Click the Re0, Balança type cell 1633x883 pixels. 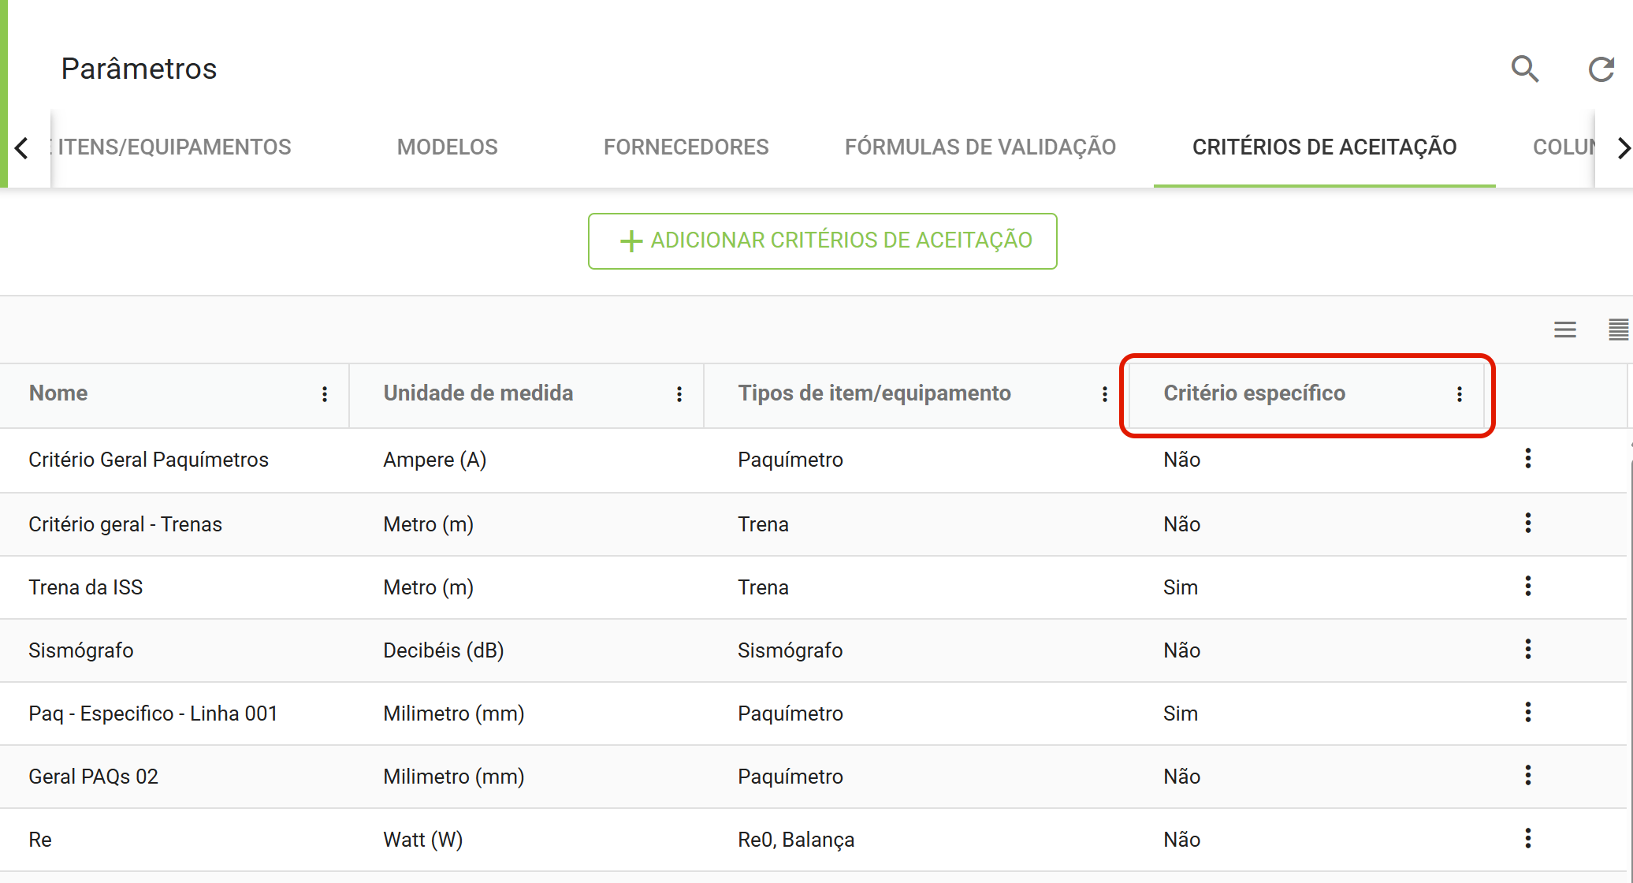click(796, 840)
